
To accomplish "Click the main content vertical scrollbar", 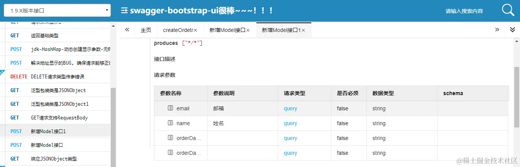I will click(517, 97).
